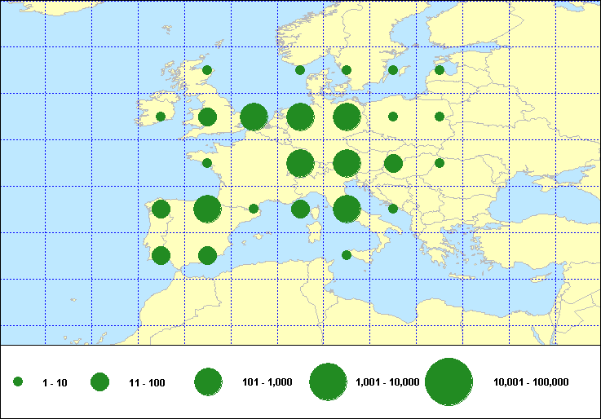The image size is (601, 419).
Task: Click the small marker on Sicily
Action: tap(347, 255)
